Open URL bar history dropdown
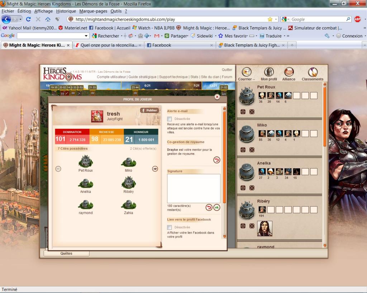This screenshot has width=367, height=293. [276, 19]
